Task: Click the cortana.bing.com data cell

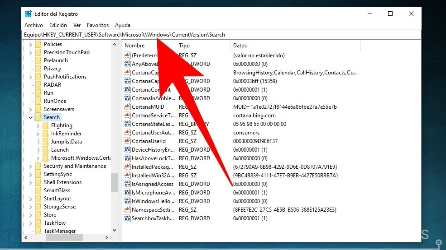Action: [x=254, y=116]
